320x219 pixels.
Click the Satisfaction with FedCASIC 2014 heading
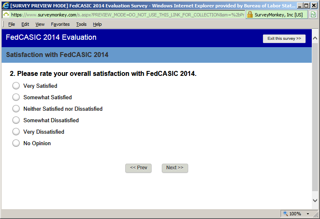tap(57, 55)
